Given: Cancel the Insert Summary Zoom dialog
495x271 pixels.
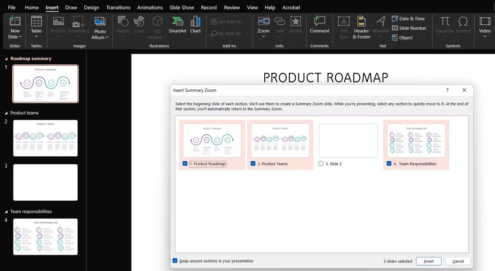Looking at the screenshot, I should 458,261.
